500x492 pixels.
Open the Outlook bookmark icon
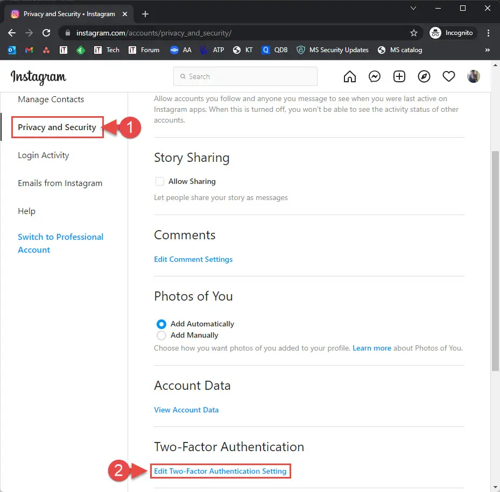(12, 50)
